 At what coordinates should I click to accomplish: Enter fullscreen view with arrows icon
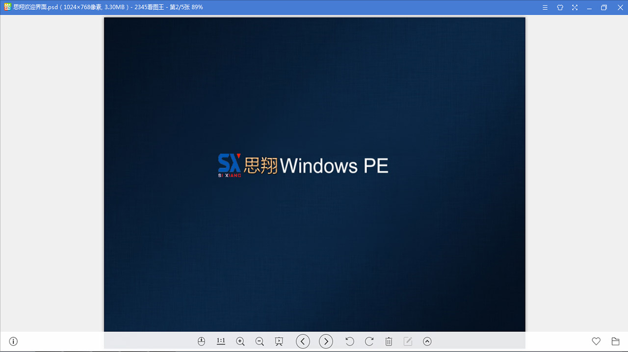pos(575,7)
